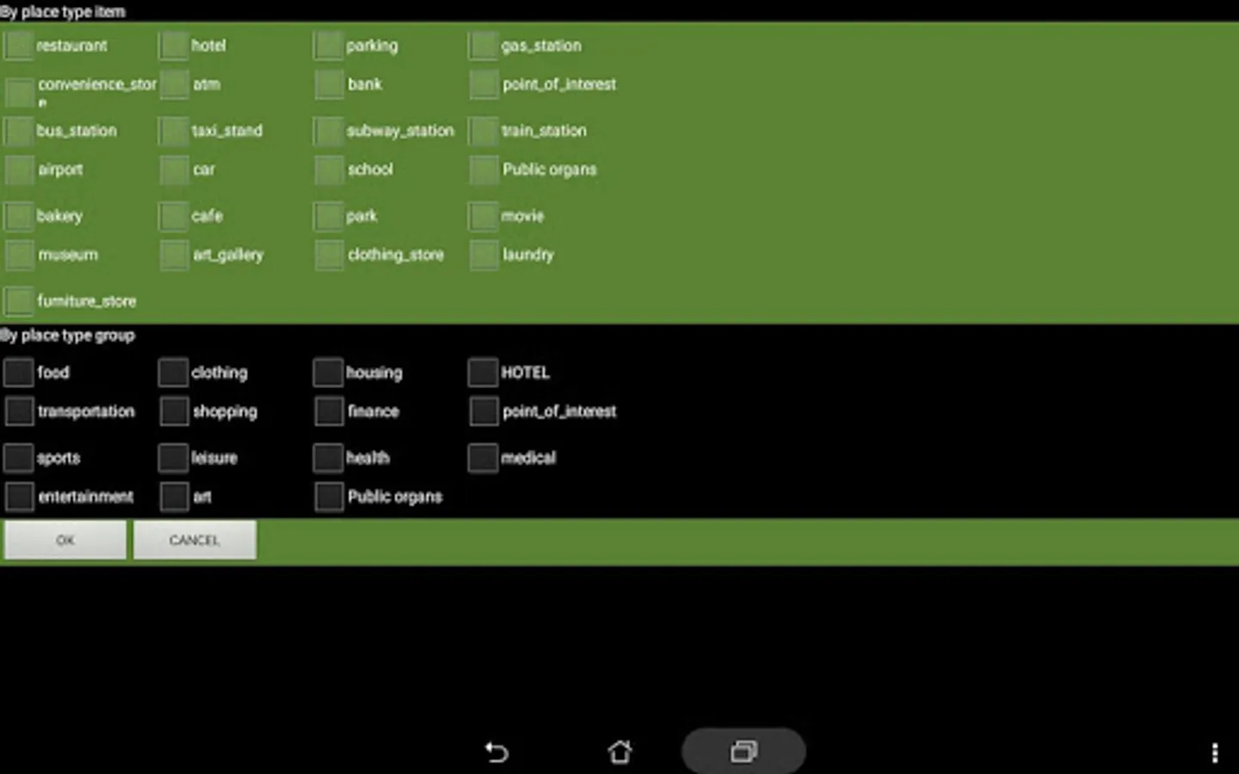
Task: Enable the housing group checkbox
Action: 329,372
